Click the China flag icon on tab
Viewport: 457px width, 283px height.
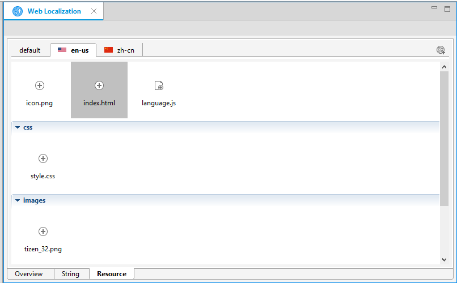pos(109,50)
